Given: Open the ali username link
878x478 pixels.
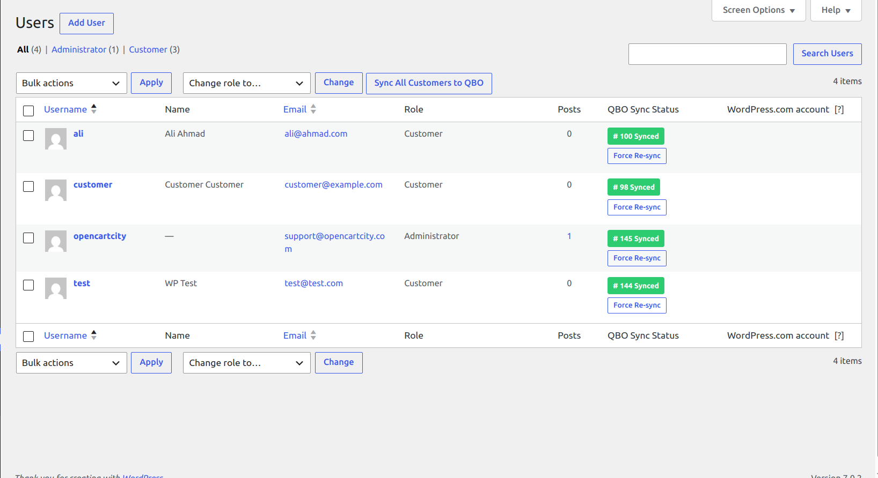Looking at the screenshot, I should 78,133.
